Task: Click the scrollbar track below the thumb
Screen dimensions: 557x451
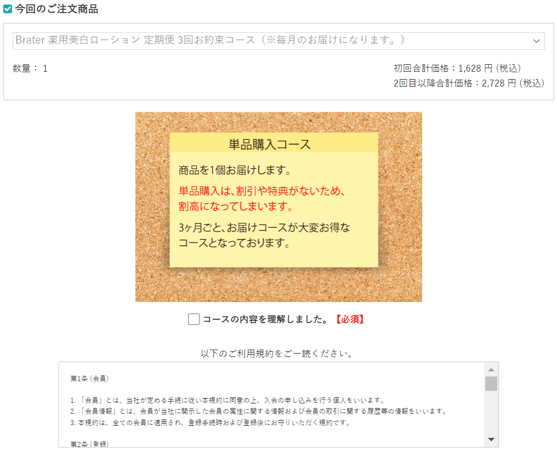Action: point(491,413)
